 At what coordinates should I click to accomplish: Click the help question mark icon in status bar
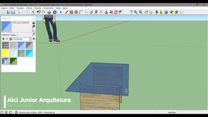[x=16, y=112]
